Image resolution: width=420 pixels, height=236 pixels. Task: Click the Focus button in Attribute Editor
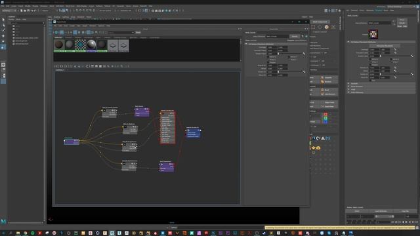tap(402, 20)
